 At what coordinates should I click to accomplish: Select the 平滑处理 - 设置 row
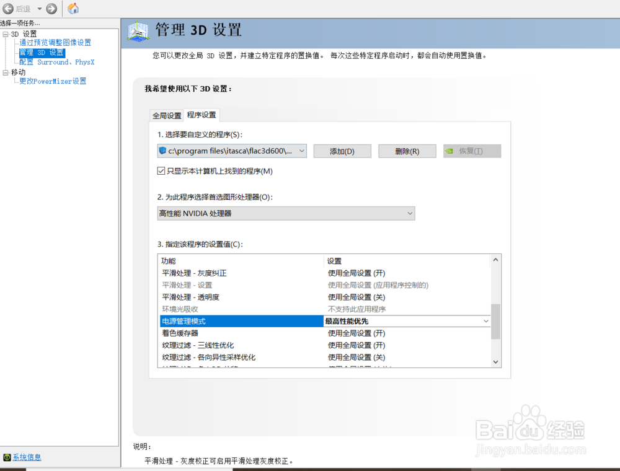pos(324,285)
